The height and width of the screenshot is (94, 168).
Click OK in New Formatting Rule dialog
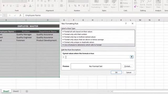pyautogui.click(x=116, y=73)
